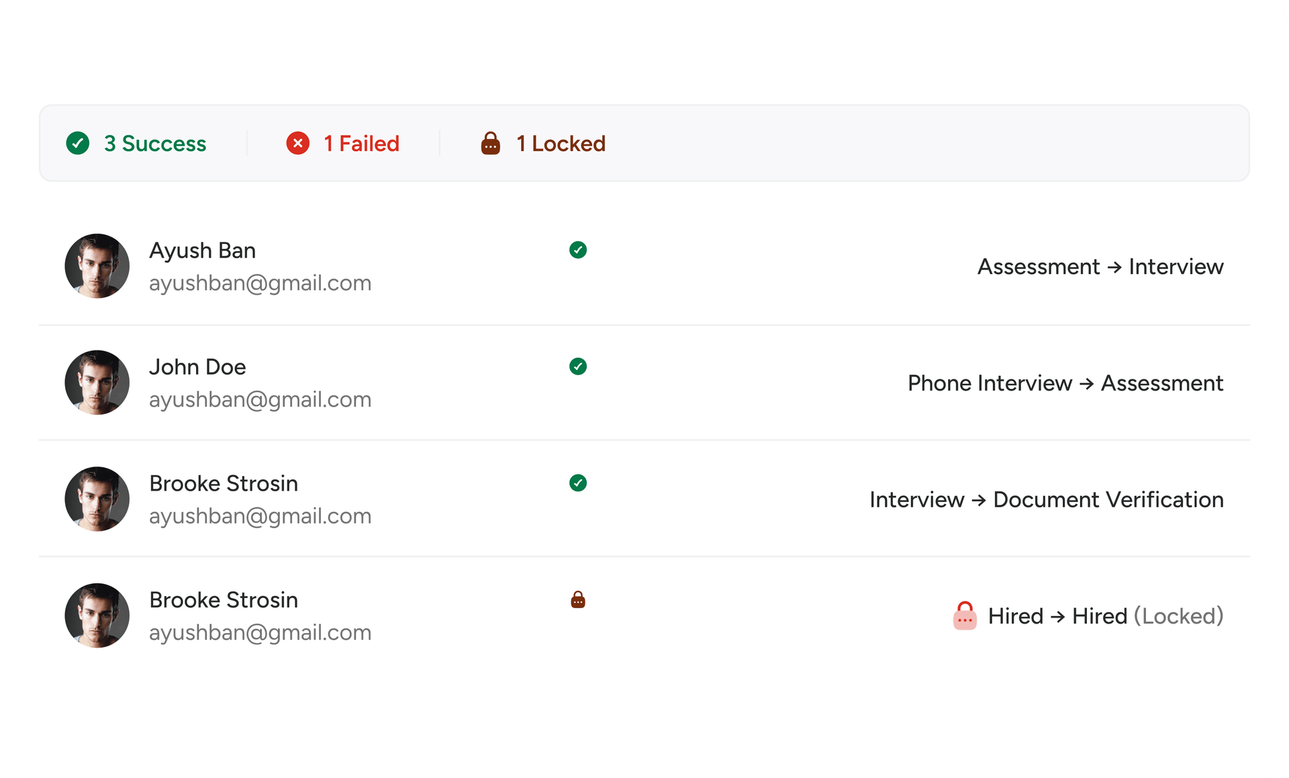This screenshot has height=778, width=1289.
Task: Click the Assessment → Interview stage text
Action: pyautogui.click(x=1100, y=266)
